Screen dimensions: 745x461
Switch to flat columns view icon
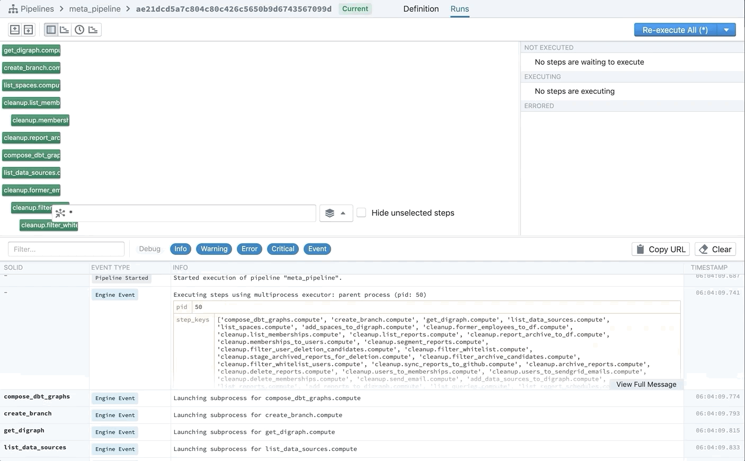point(51,30)
